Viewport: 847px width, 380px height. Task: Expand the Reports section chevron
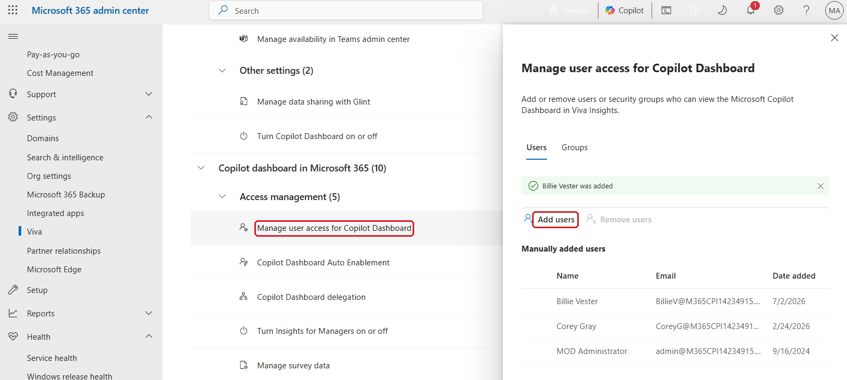[149, 313]
